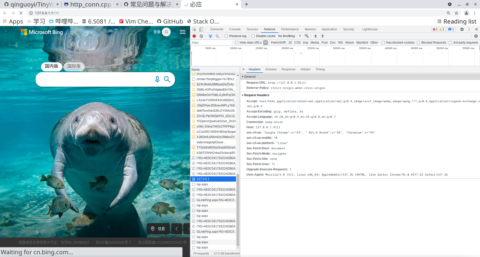Check the Disable cache option
This screenshot has height=257, width=480.
click(253, 36)
